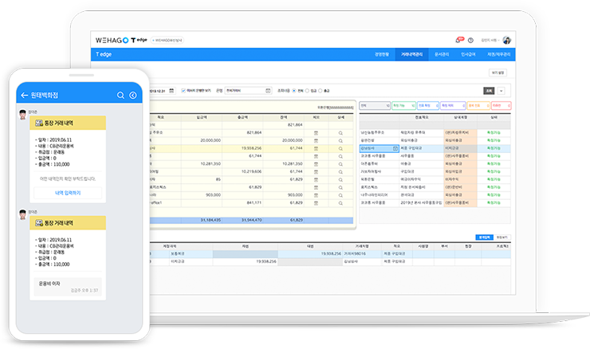The height and width of the screenshot is (349, 590).
Task: Open the 전체 filter dropdown above right table
Action: (x=373, y=104)
